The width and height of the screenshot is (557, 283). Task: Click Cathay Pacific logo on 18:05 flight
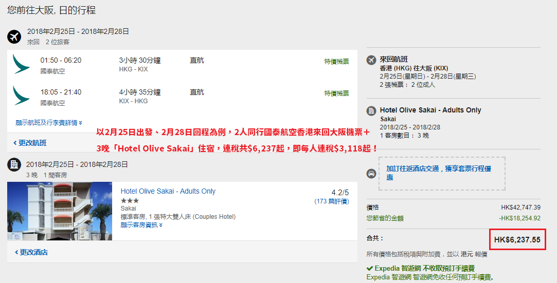(x=21, y=96)
